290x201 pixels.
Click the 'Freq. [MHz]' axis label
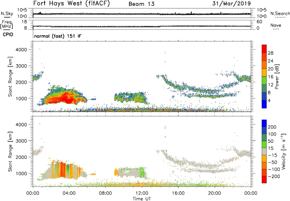click(x=7, y=25)
